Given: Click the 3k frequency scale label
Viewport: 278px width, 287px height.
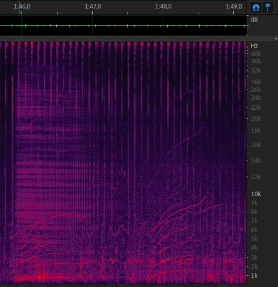Looking at the screenshot, I should (254, 257).
